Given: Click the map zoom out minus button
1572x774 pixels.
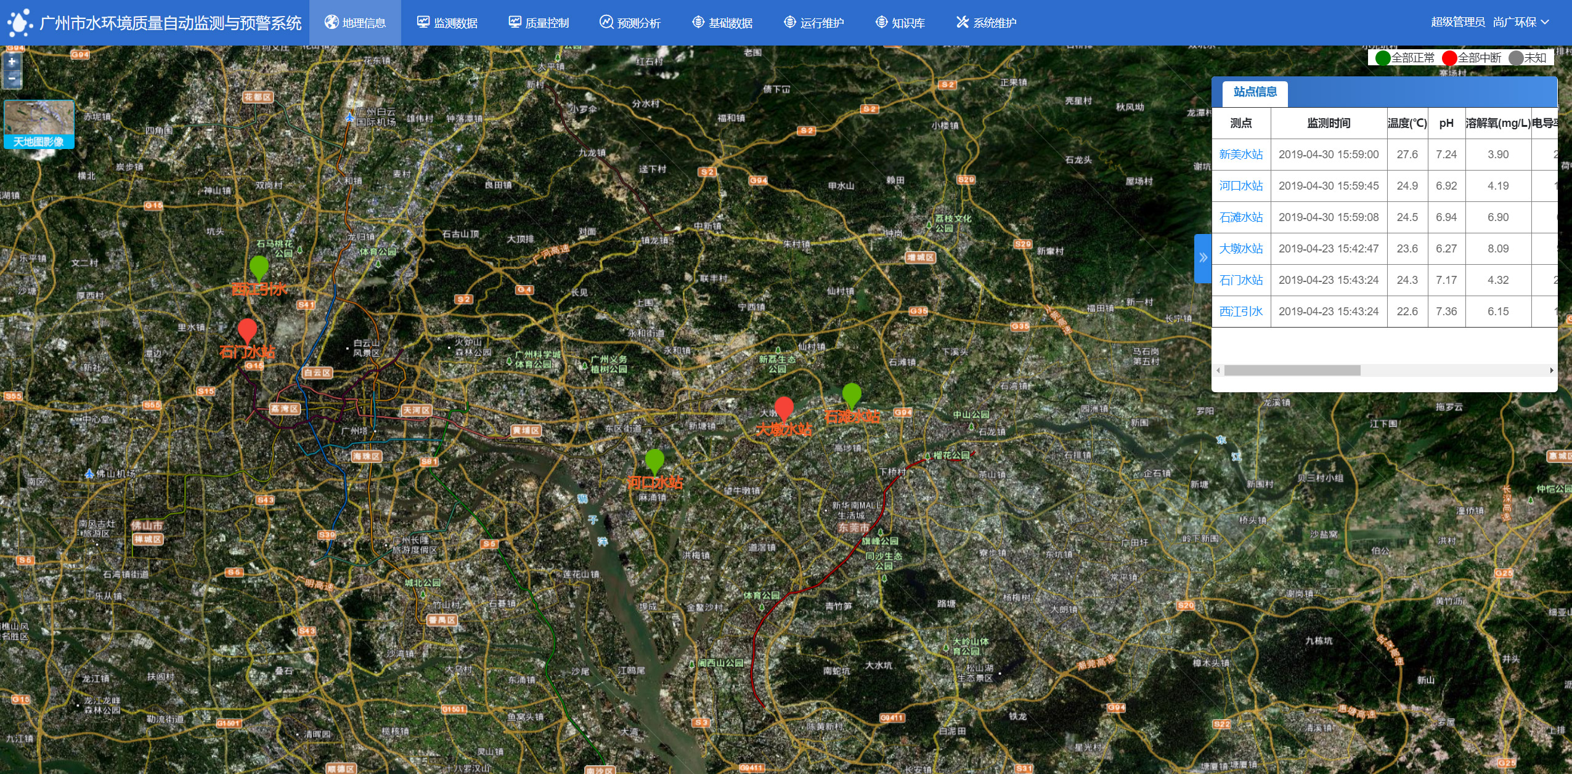Looking at the screenshot, I should tap(12, 79).
